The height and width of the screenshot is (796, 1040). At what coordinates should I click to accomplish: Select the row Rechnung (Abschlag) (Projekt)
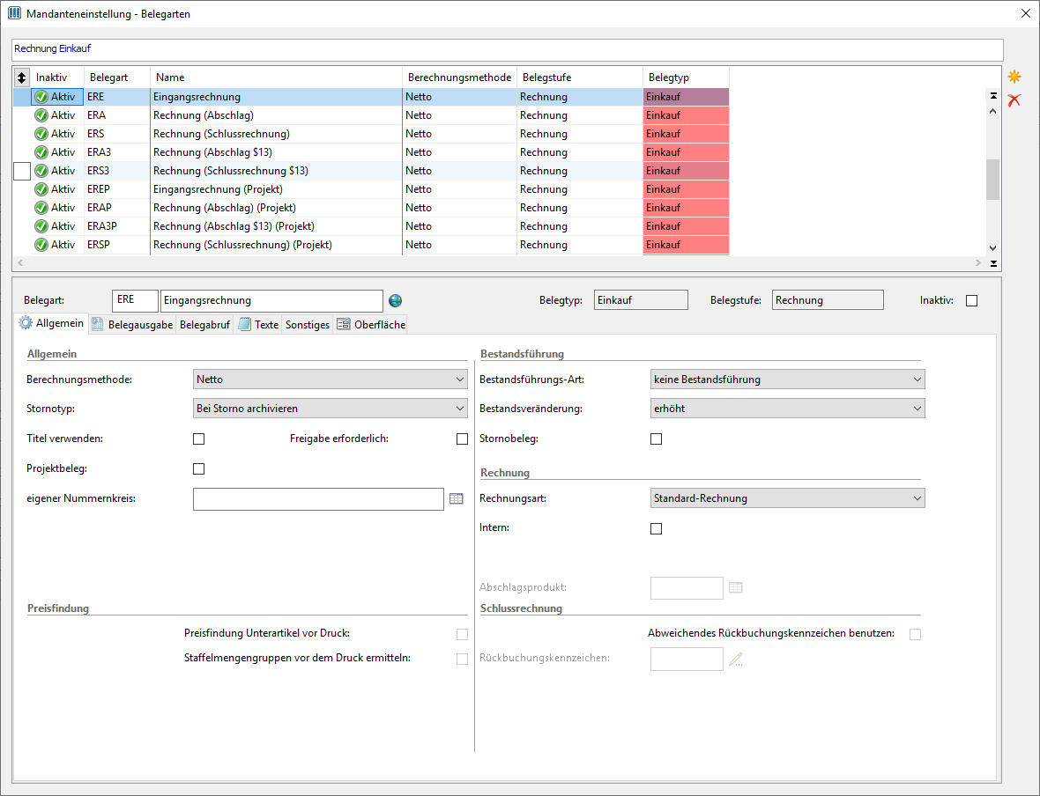[371, 208]
